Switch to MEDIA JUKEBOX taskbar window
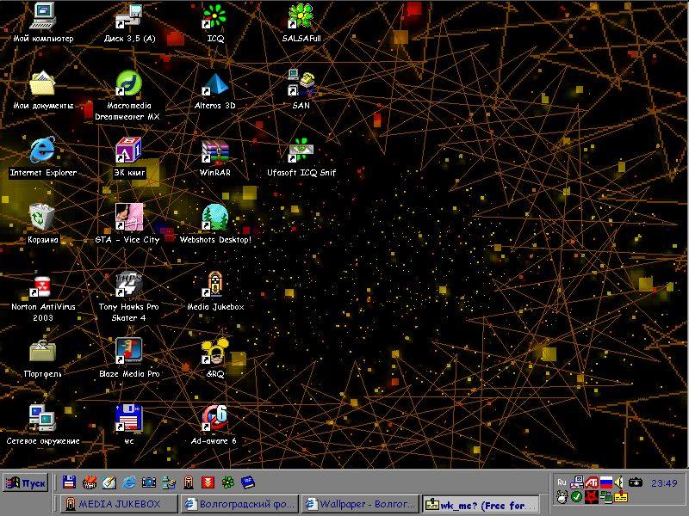Screen dimensions: 689x516 pos(119,504)
